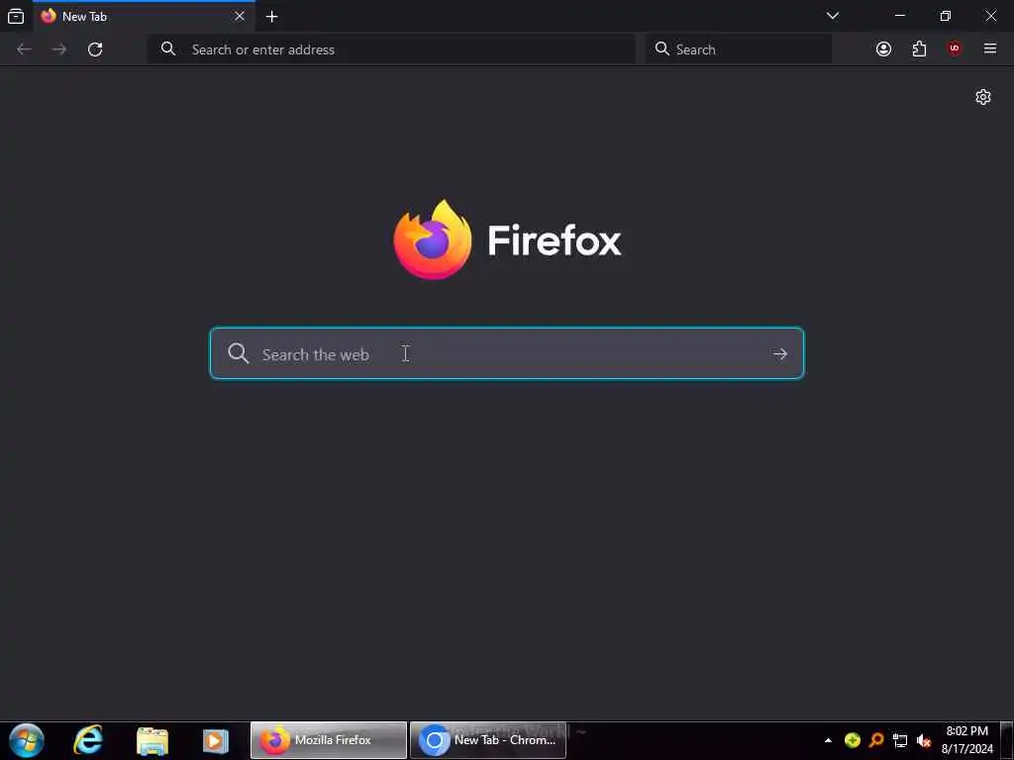Open the clock showing 8:02 PM
This screenshot has width=1014, height=760.
966,740
